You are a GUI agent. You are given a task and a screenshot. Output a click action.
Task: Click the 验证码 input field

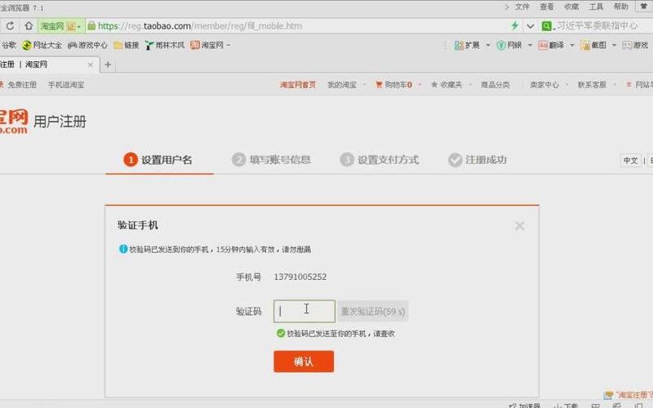pos(304,311)
